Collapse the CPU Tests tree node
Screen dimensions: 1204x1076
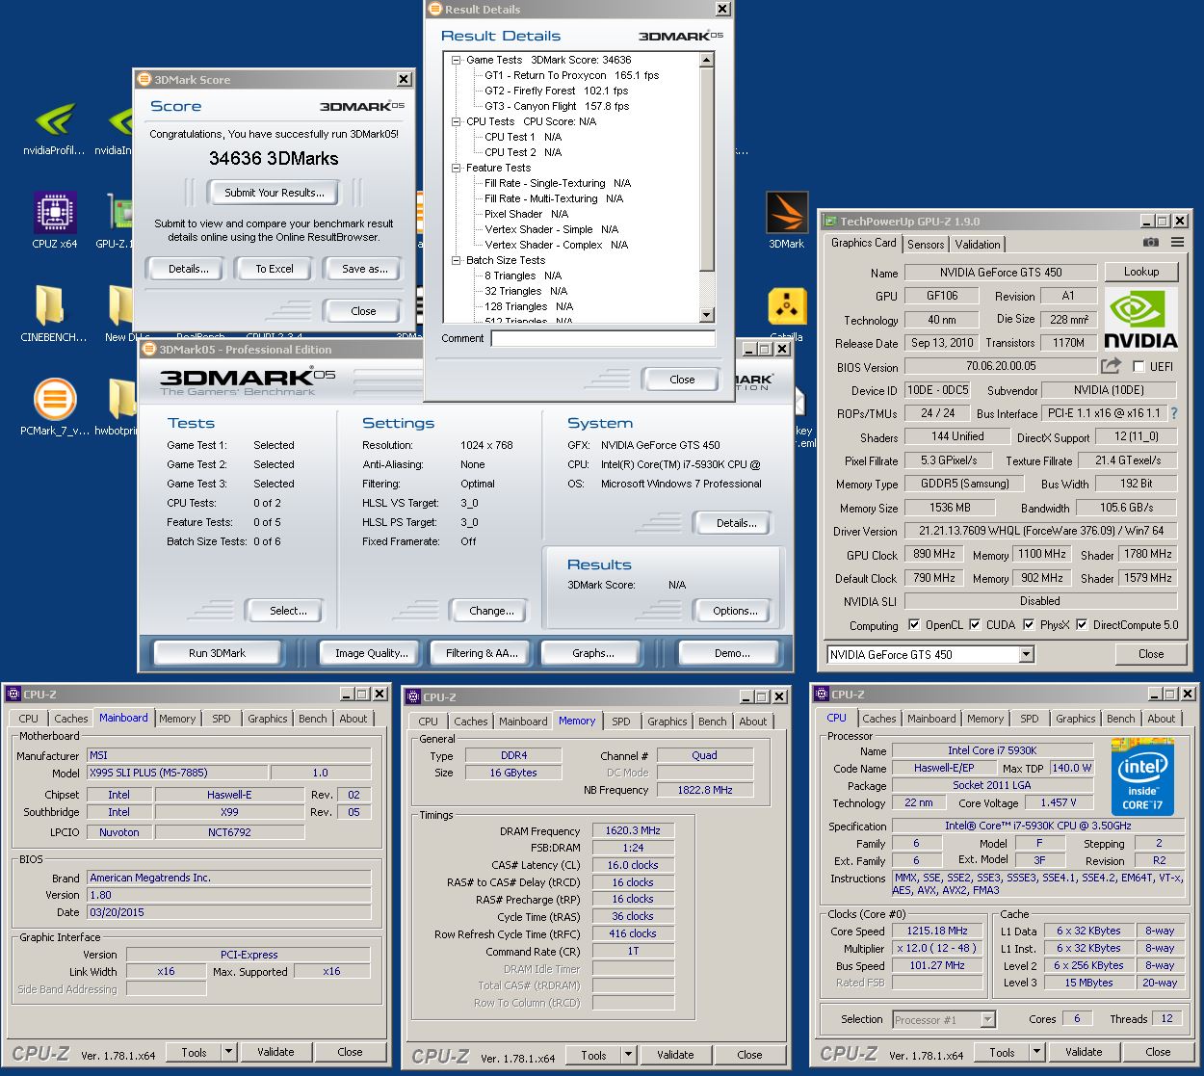coord(457,121)
